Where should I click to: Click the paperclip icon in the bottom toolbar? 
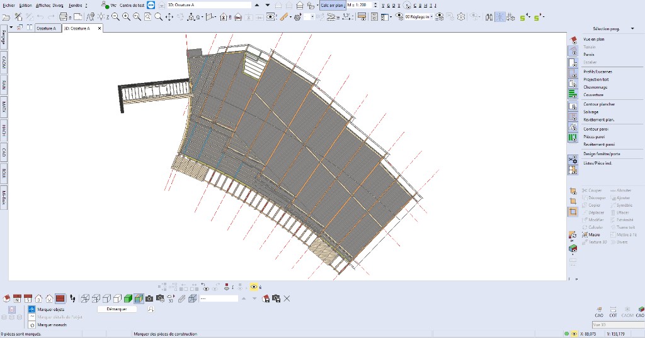(x=181, y=298)
